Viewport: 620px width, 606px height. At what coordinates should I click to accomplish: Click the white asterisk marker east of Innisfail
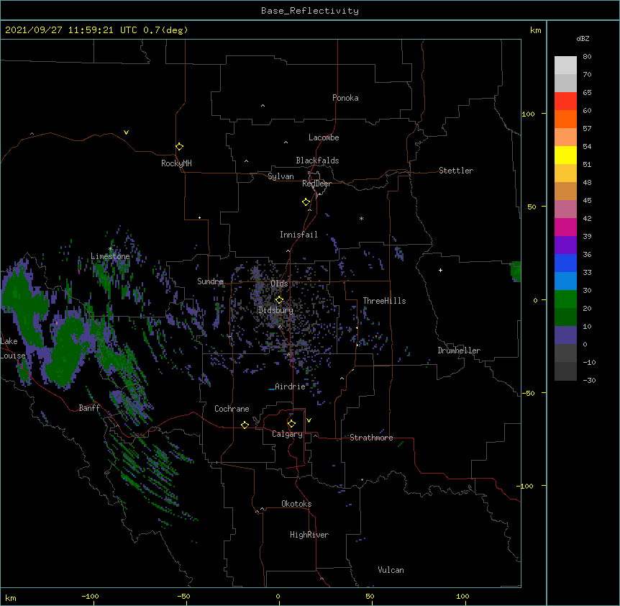point(361,218)
